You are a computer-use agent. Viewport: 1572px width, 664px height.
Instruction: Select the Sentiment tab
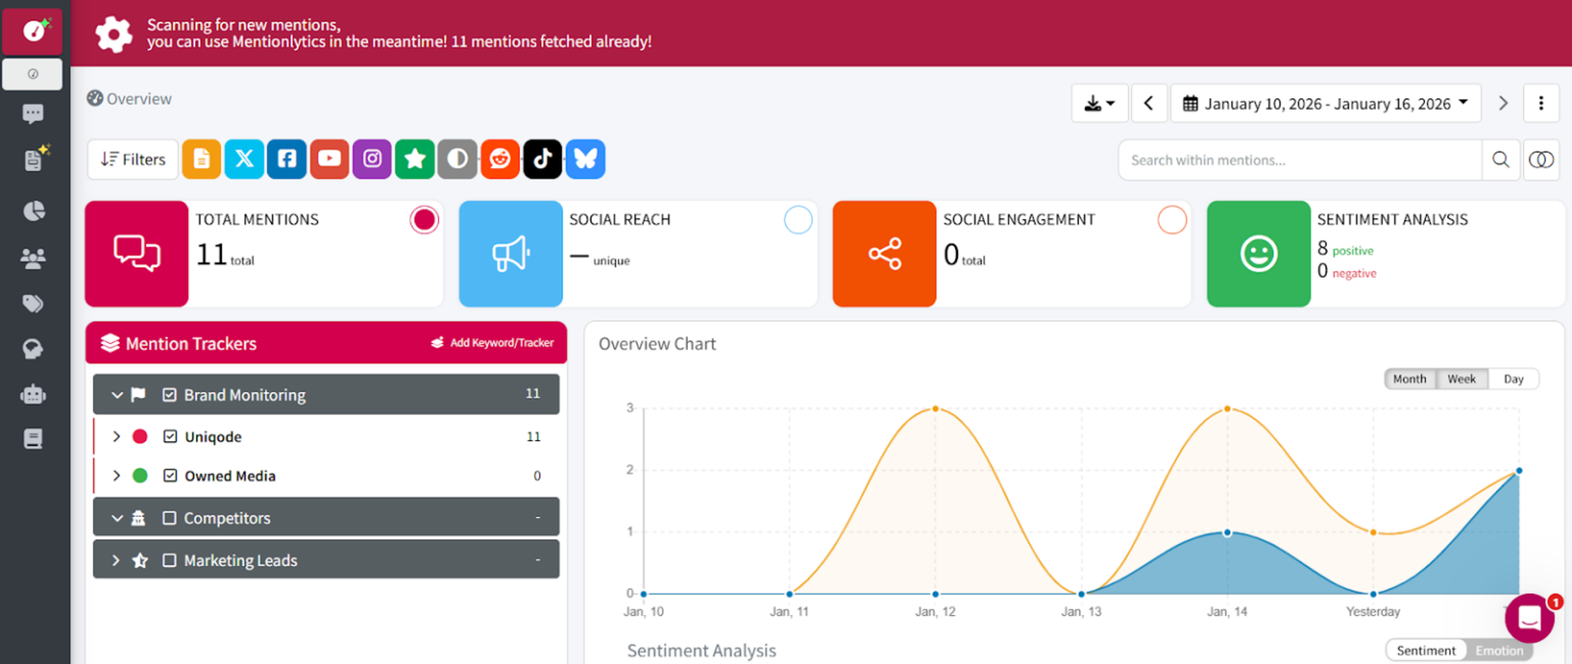coord(1425,650)
